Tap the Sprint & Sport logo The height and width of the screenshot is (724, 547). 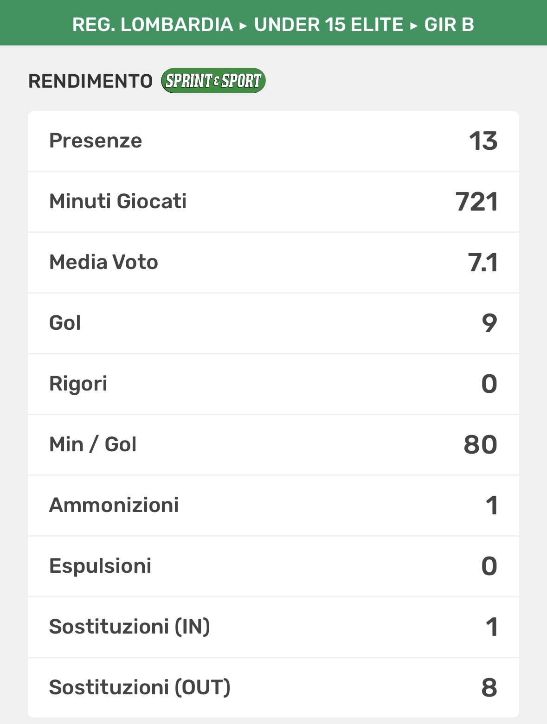coord(213,81)
